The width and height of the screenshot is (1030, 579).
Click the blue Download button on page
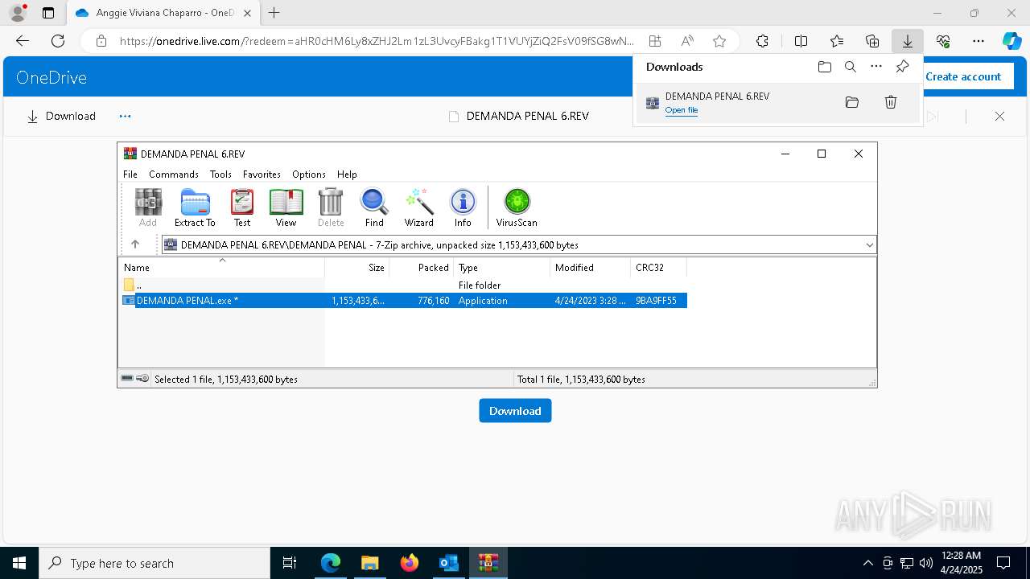point(515,410)
